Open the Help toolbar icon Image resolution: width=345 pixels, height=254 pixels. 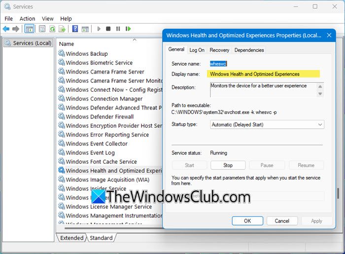75,29
